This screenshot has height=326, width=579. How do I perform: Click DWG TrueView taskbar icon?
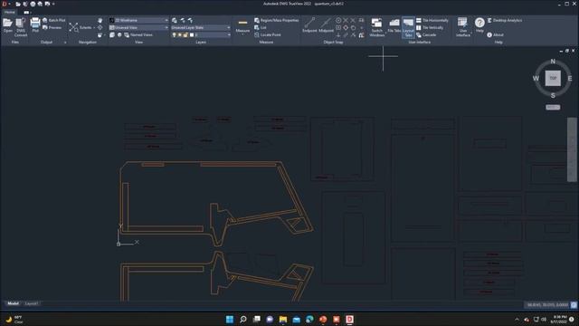point(349,319)
